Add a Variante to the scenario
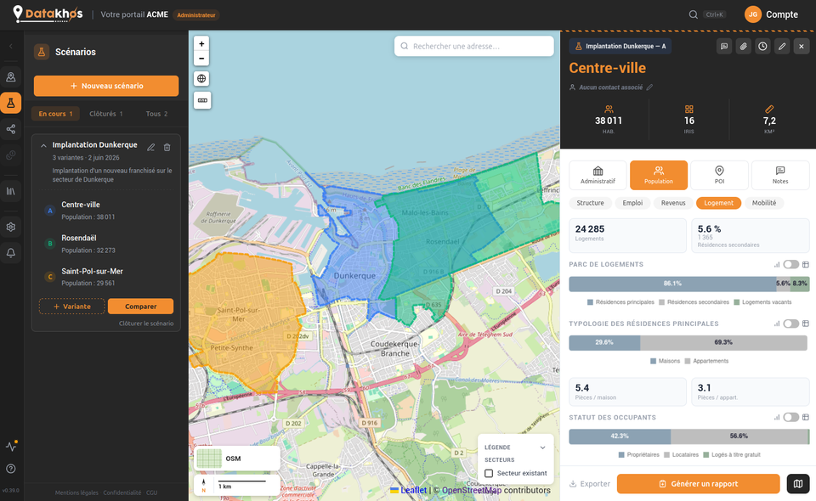816x501 pixels. (x=71, y=307)
